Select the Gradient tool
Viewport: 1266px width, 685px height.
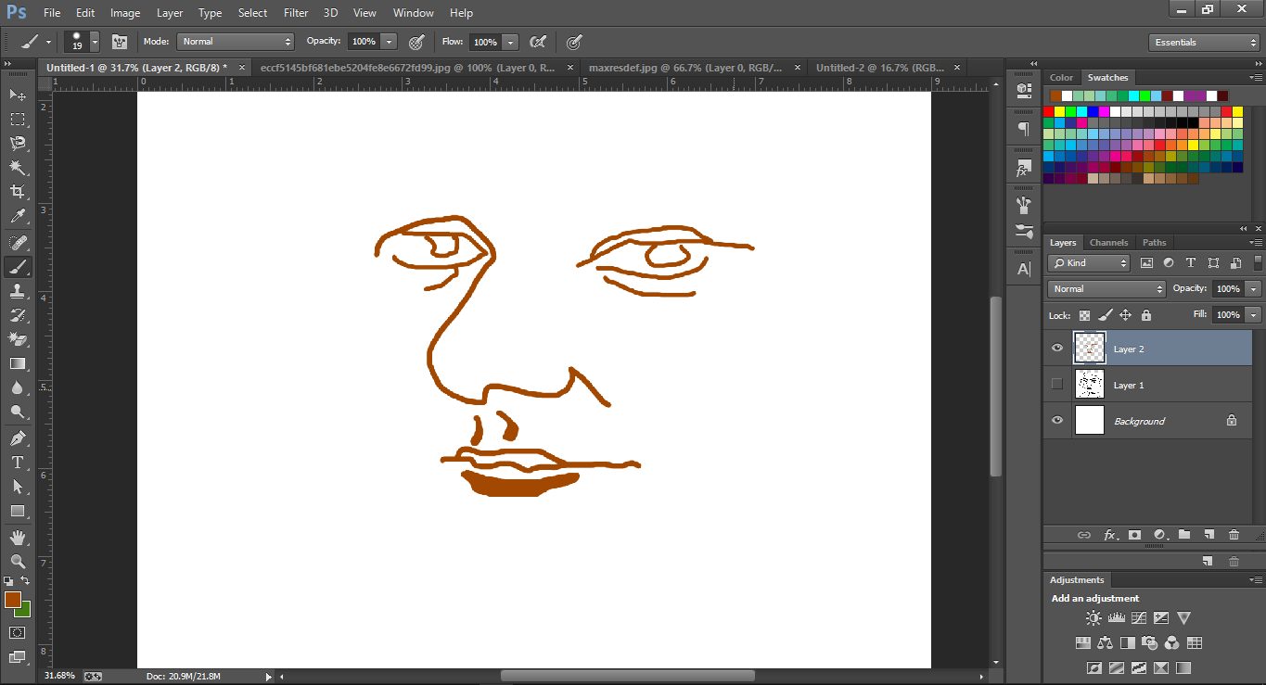[18, 364]
